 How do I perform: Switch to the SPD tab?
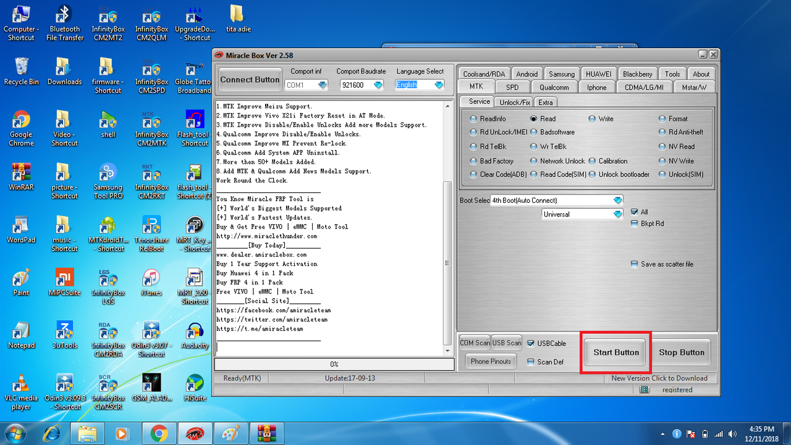(x=512, y=87)
